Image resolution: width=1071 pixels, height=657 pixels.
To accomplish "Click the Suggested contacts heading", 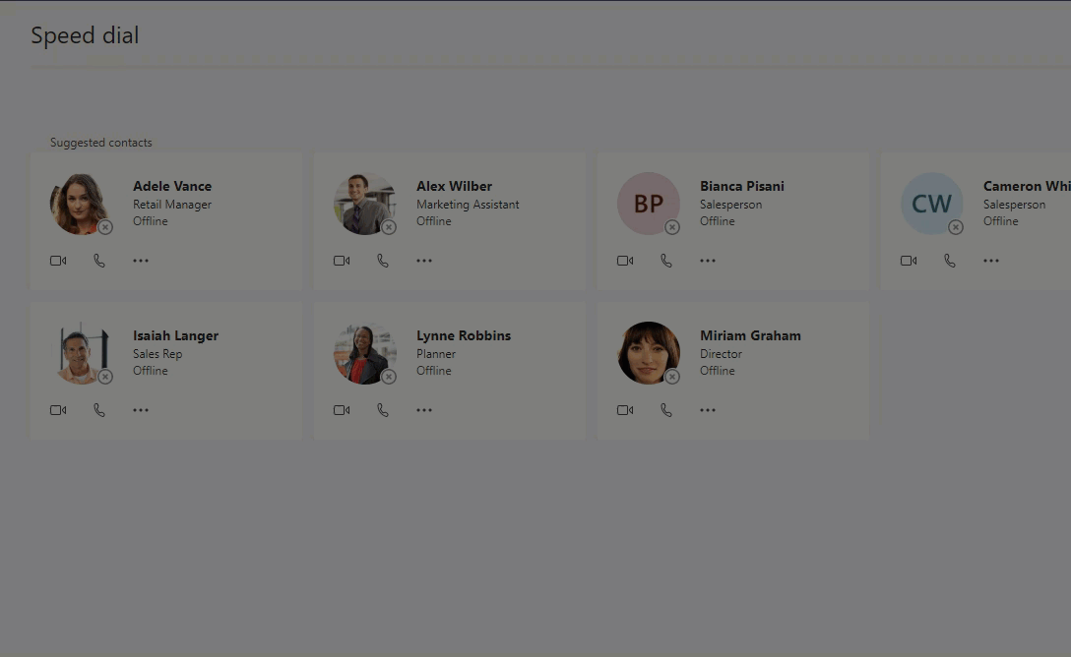I will pos(101,143).
